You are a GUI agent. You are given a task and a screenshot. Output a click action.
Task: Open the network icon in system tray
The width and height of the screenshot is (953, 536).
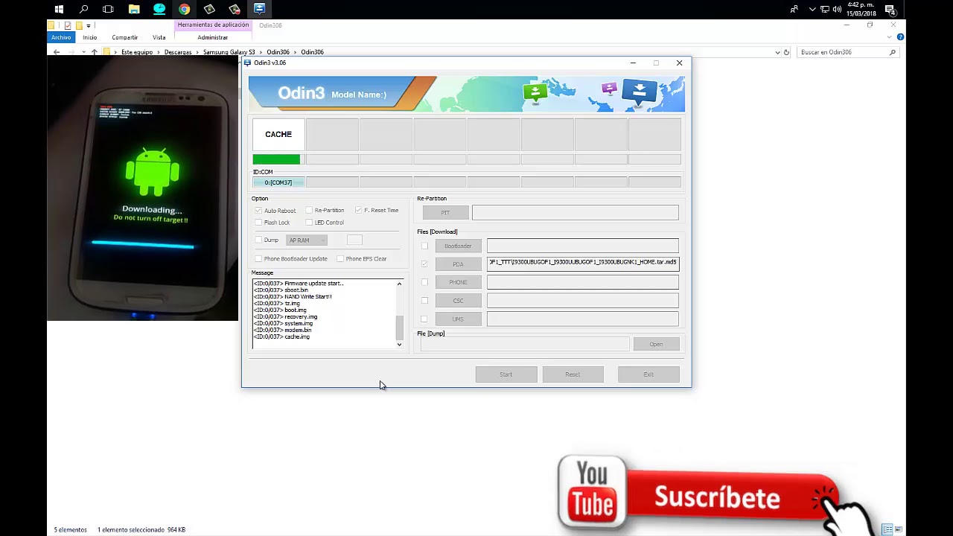coord(825,9)
